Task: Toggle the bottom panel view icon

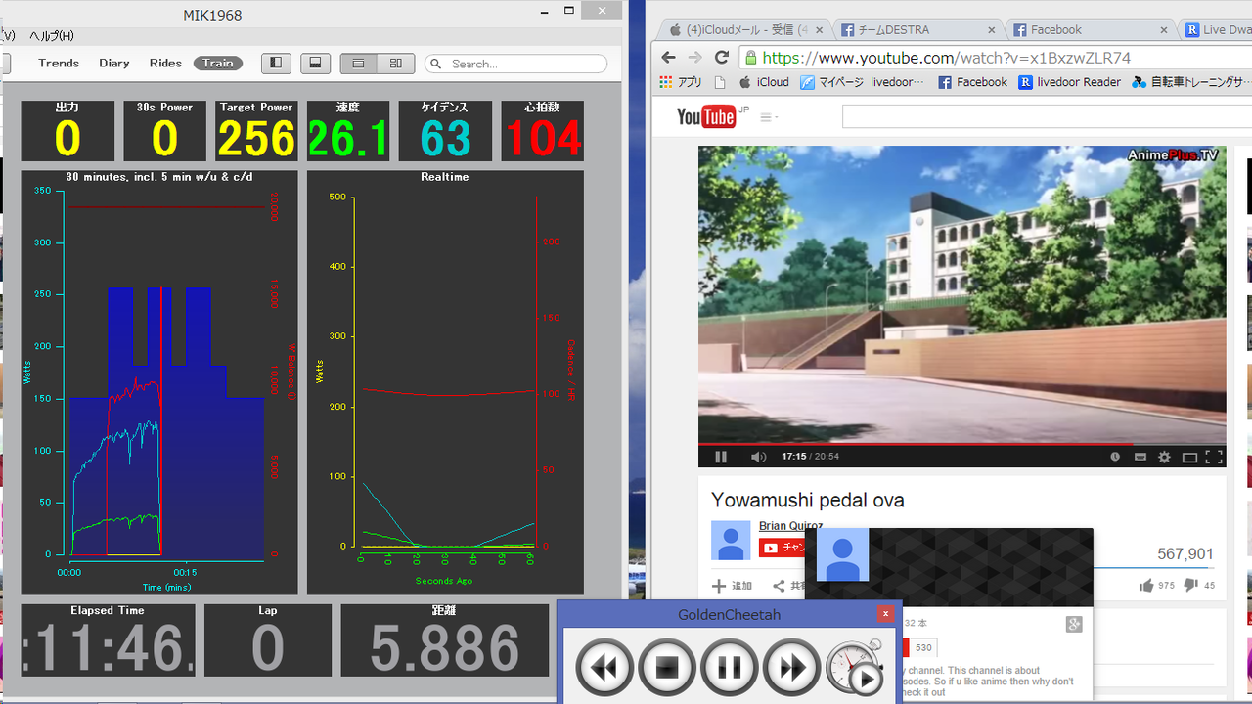Action: [314, 64]
